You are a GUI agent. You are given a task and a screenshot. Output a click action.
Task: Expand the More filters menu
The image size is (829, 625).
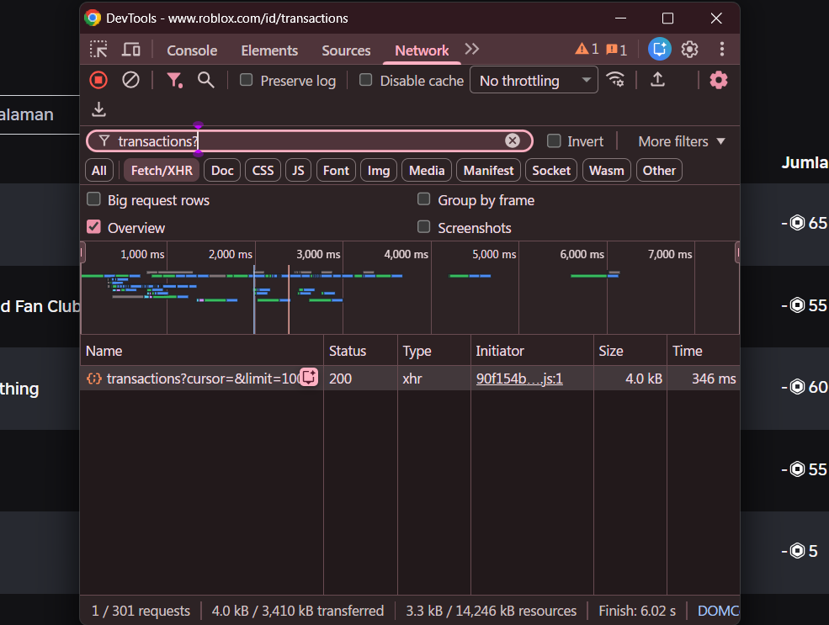point(680,140)
